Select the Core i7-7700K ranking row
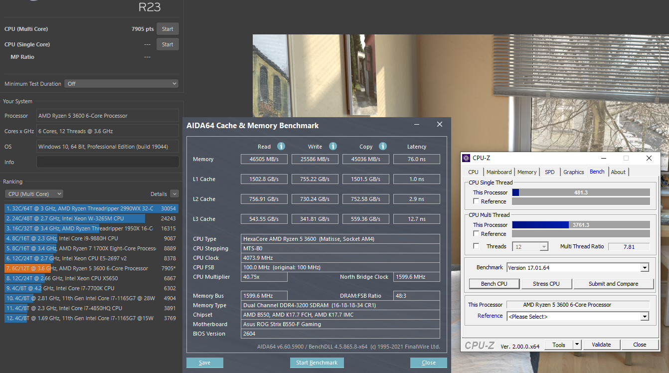 91,288
